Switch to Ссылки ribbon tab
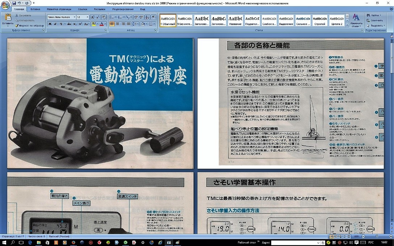Screen dimensions: 394x246 (83, 9)
